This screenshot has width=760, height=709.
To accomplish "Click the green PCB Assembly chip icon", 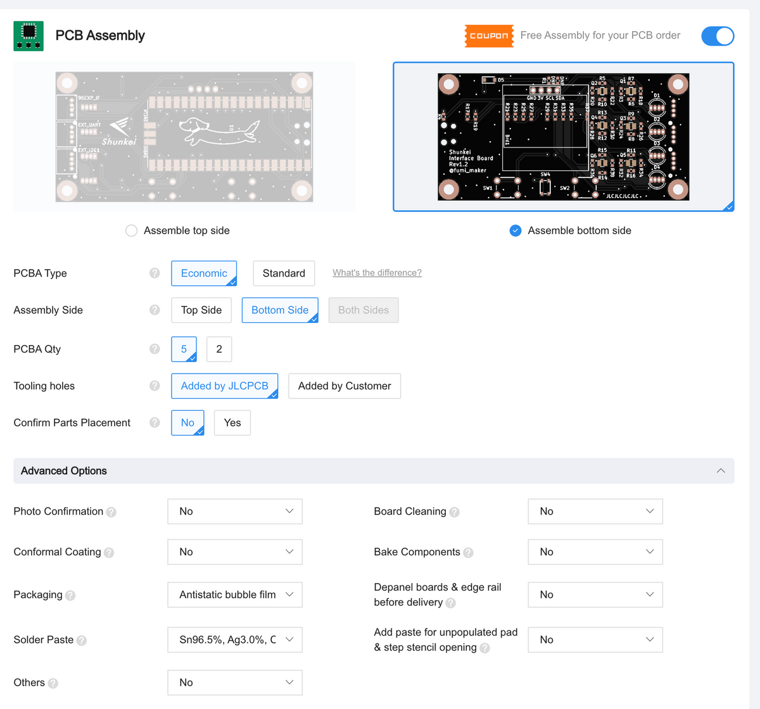I will [28, 36].
